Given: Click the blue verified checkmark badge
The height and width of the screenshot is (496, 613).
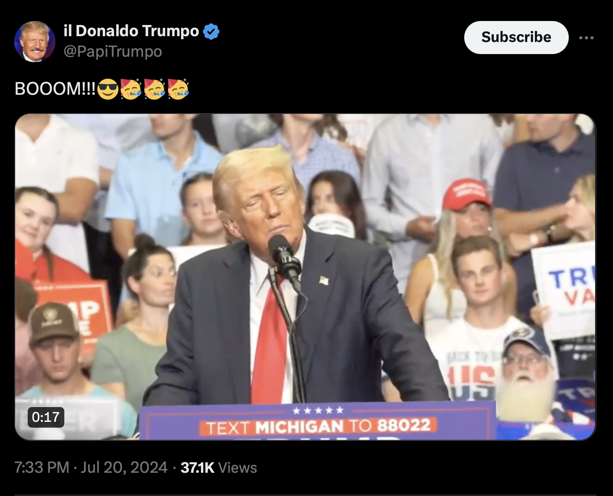Looking at the screenshot, I should (211, 31).
